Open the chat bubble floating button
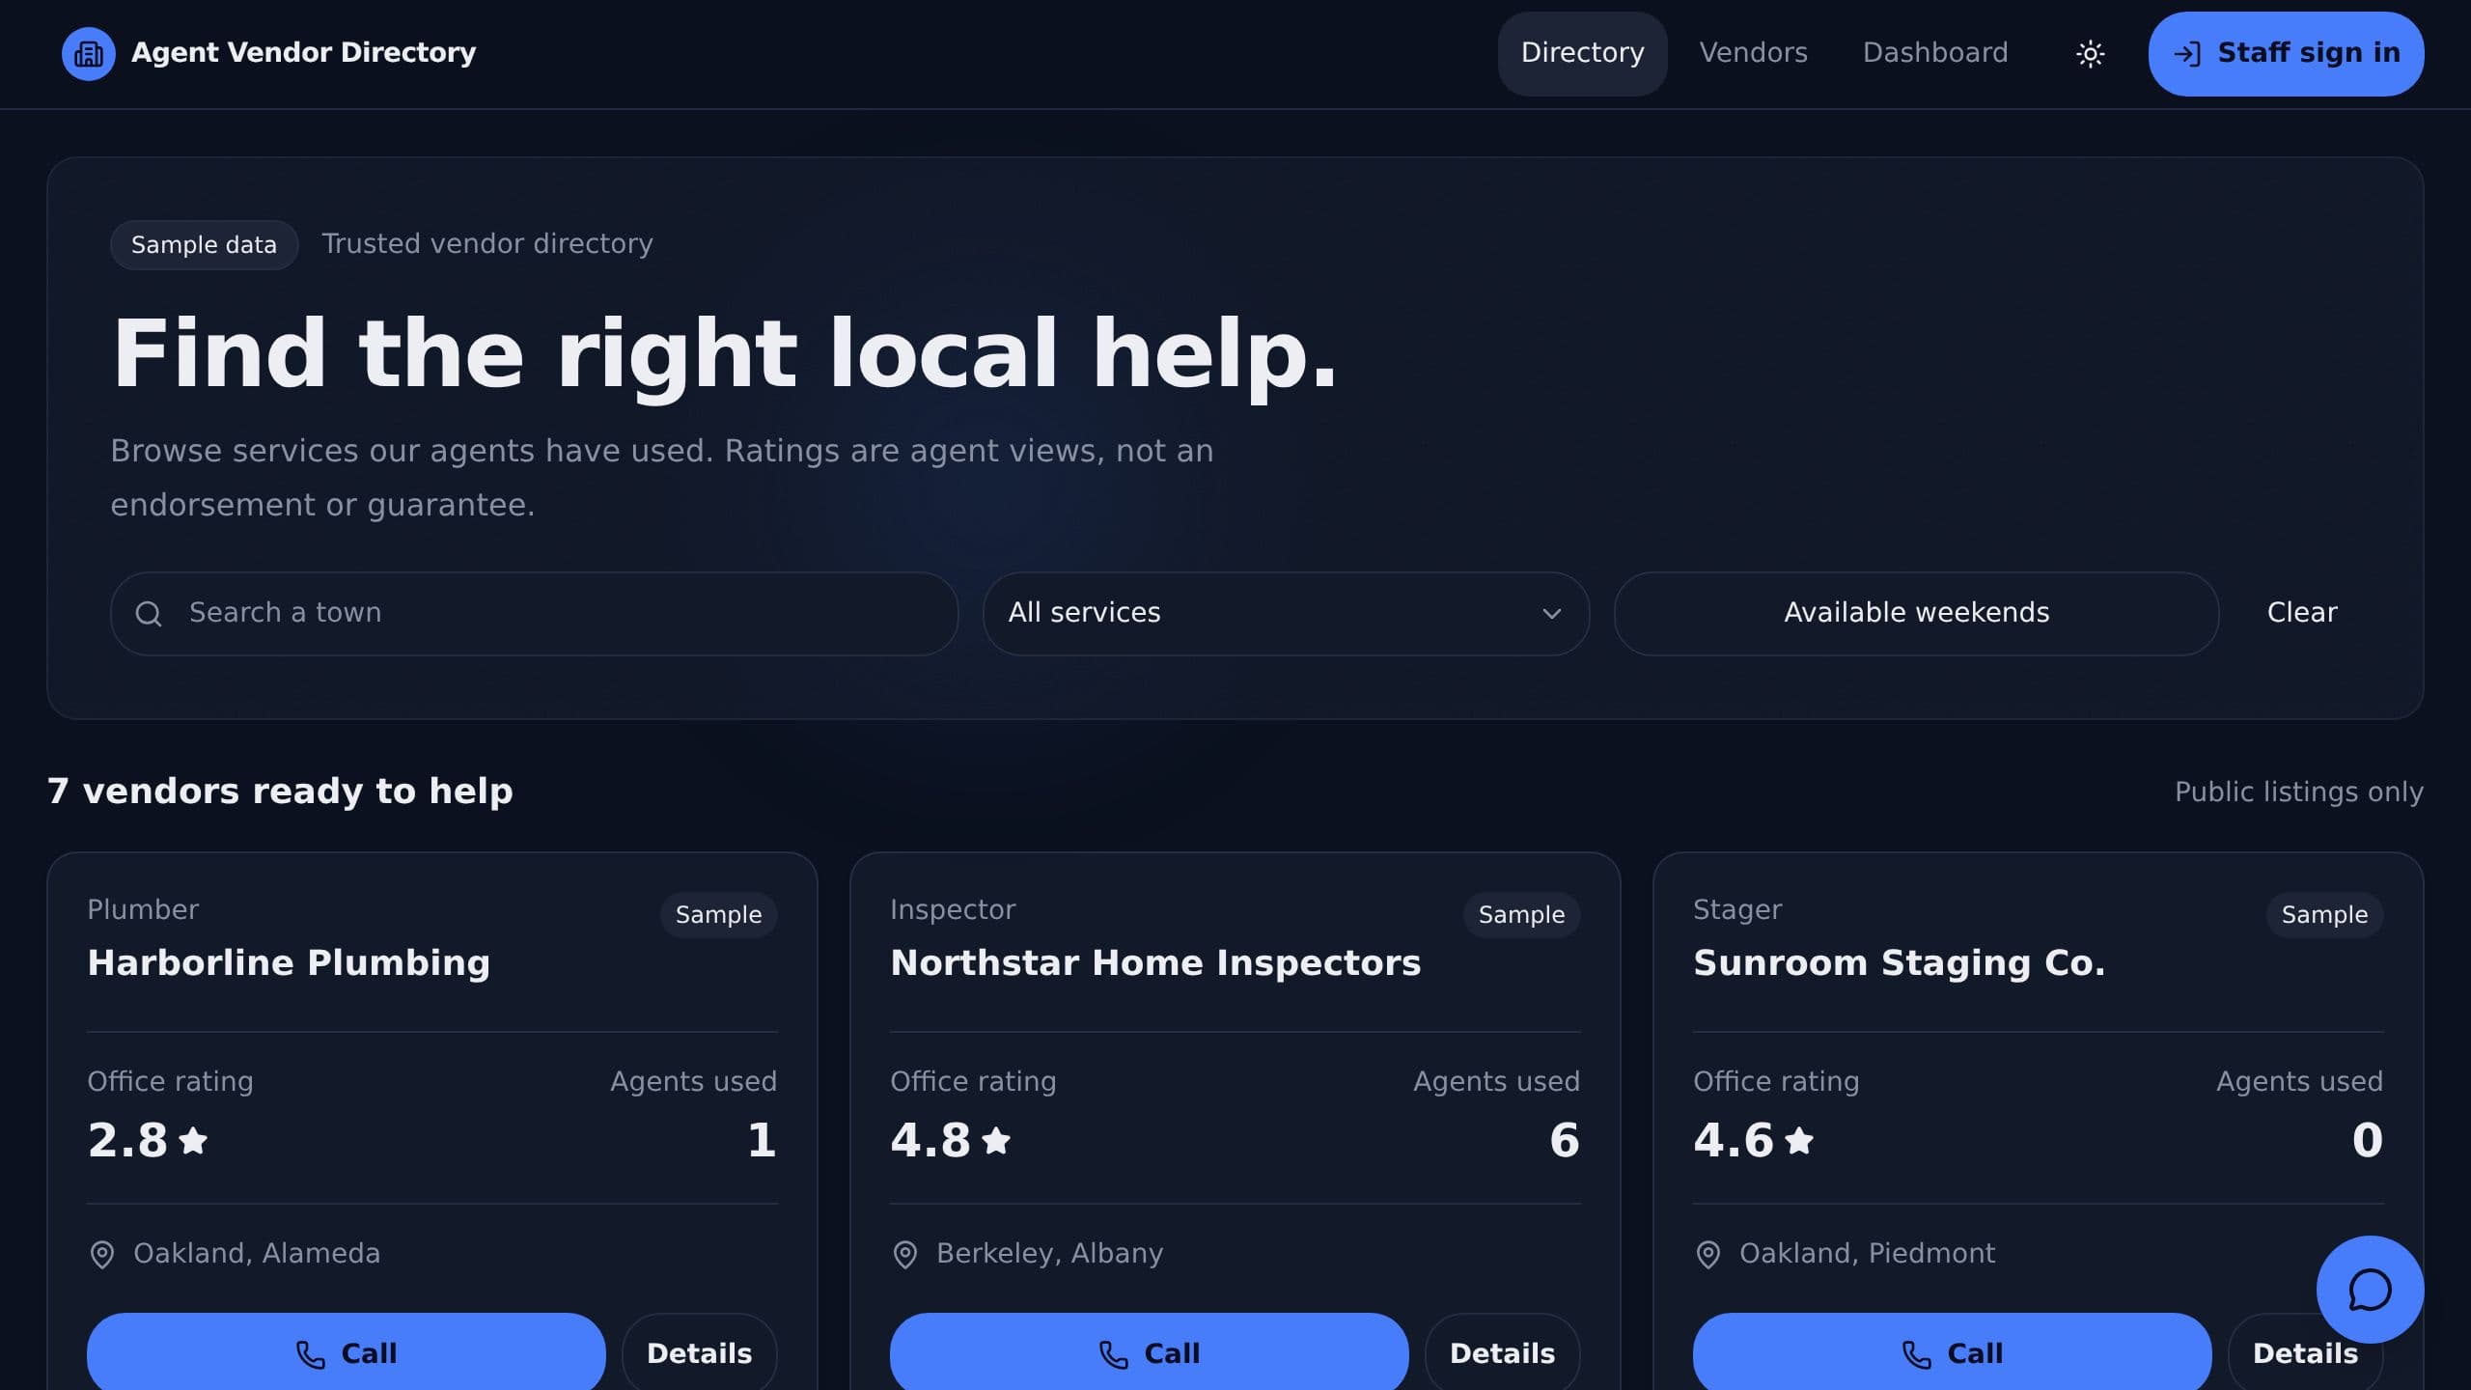Image resolution: width=2471 pixels, height=1390 pixels. point(2370,1290)
